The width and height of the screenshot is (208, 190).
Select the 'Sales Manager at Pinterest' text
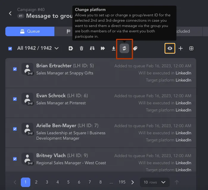[x=61, y=103]
